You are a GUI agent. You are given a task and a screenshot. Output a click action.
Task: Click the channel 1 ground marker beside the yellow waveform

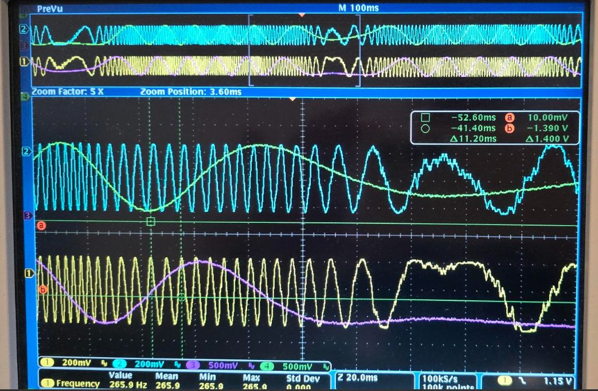coord(25,273)
